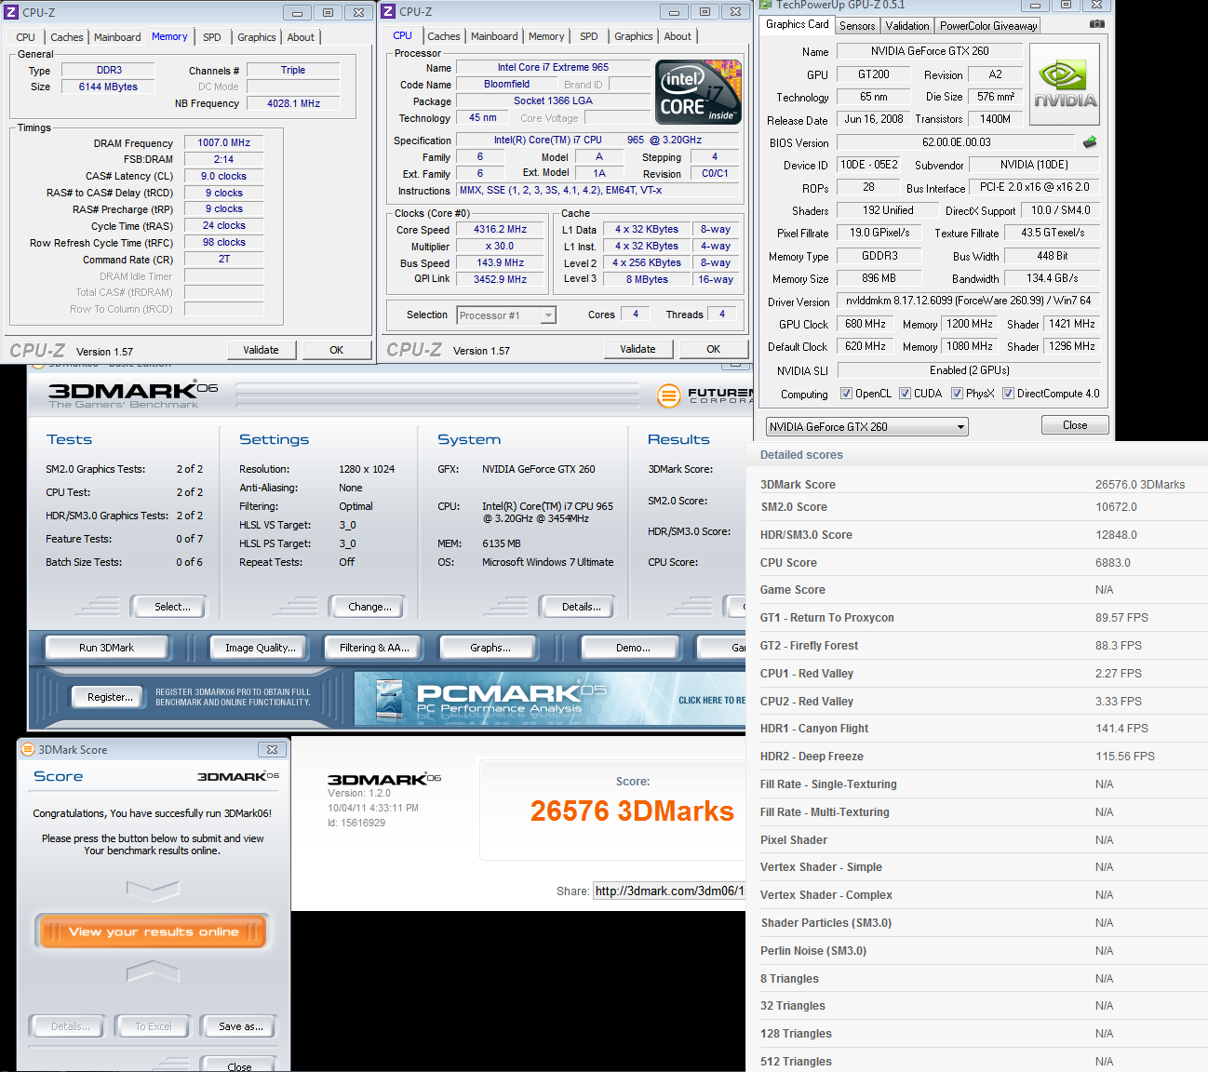The height and width of the screenshot is (1072, 1208).
Task: Open the PowerColor Giveaway tab
Action: click(988, 26)
